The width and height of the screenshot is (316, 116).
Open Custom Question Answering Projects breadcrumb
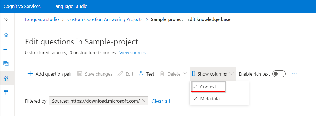tap(105, 19)
